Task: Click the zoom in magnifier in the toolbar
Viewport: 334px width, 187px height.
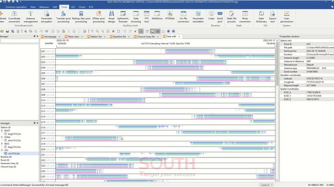Action: [98, 31]
